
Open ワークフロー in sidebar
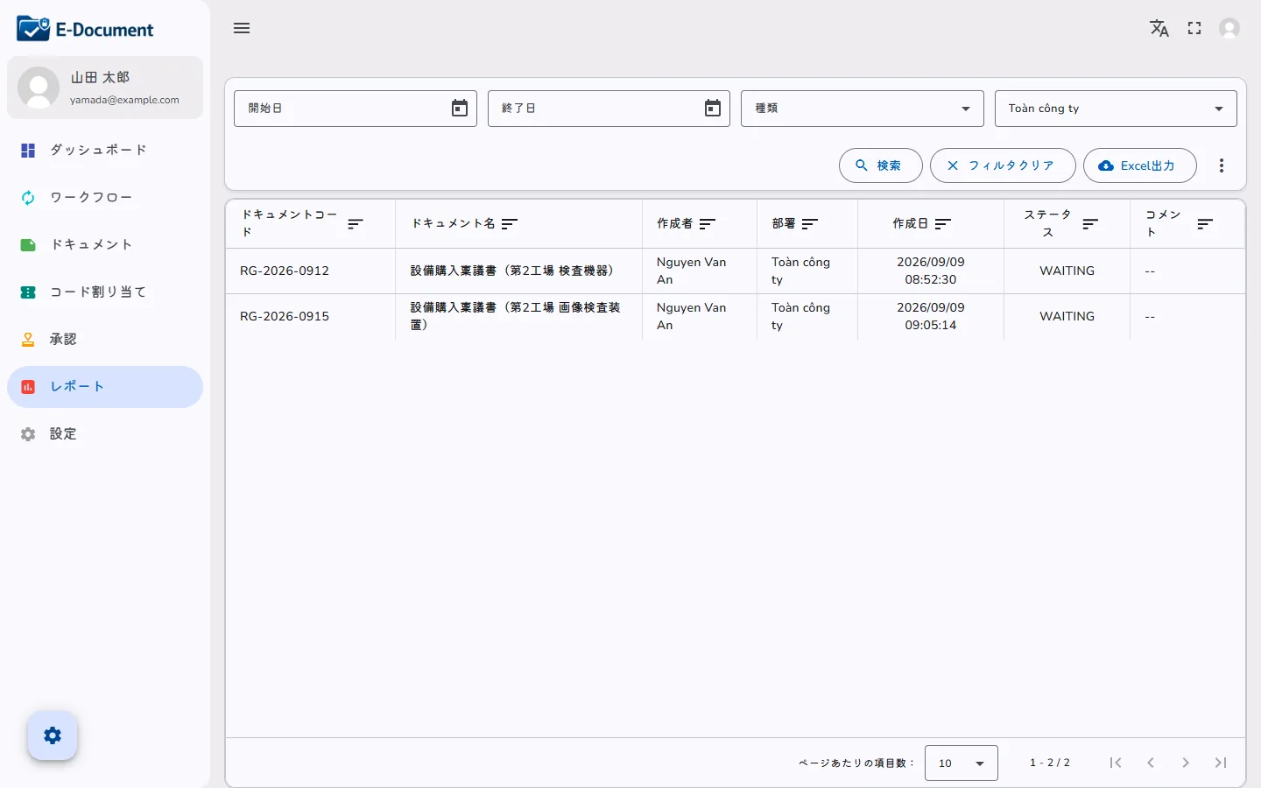tap(105, 198)
